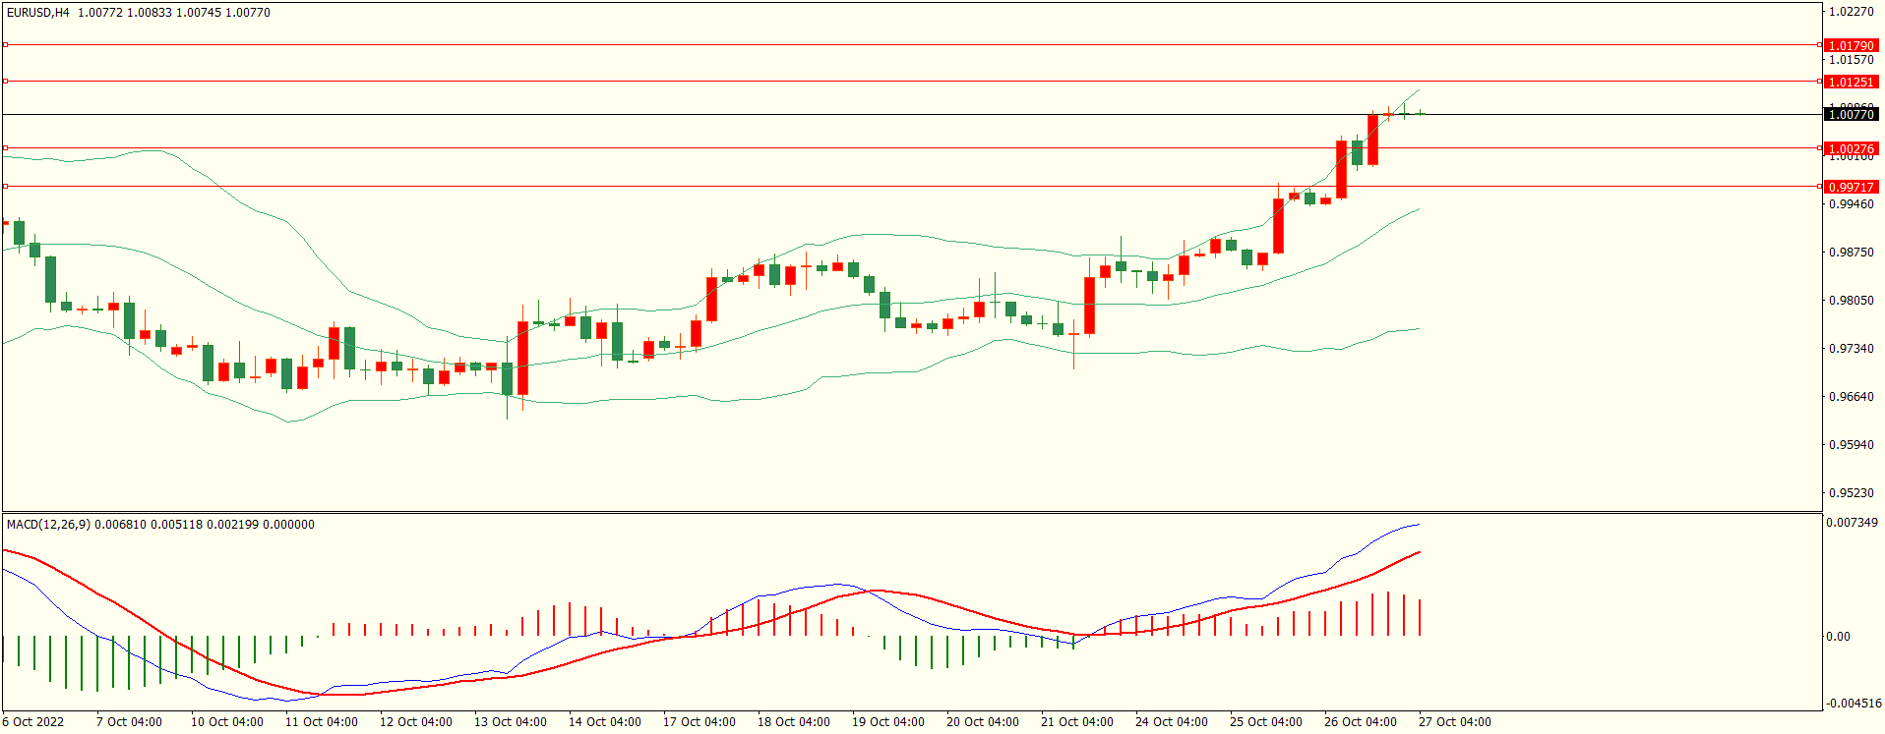1885x734 pixels.
Task: Select the red 1.01251 price level tag
Action: click(1851, 82)
